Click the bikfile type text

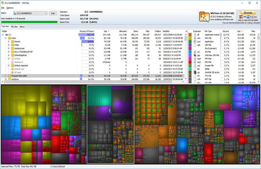click(x=207, y=69)
